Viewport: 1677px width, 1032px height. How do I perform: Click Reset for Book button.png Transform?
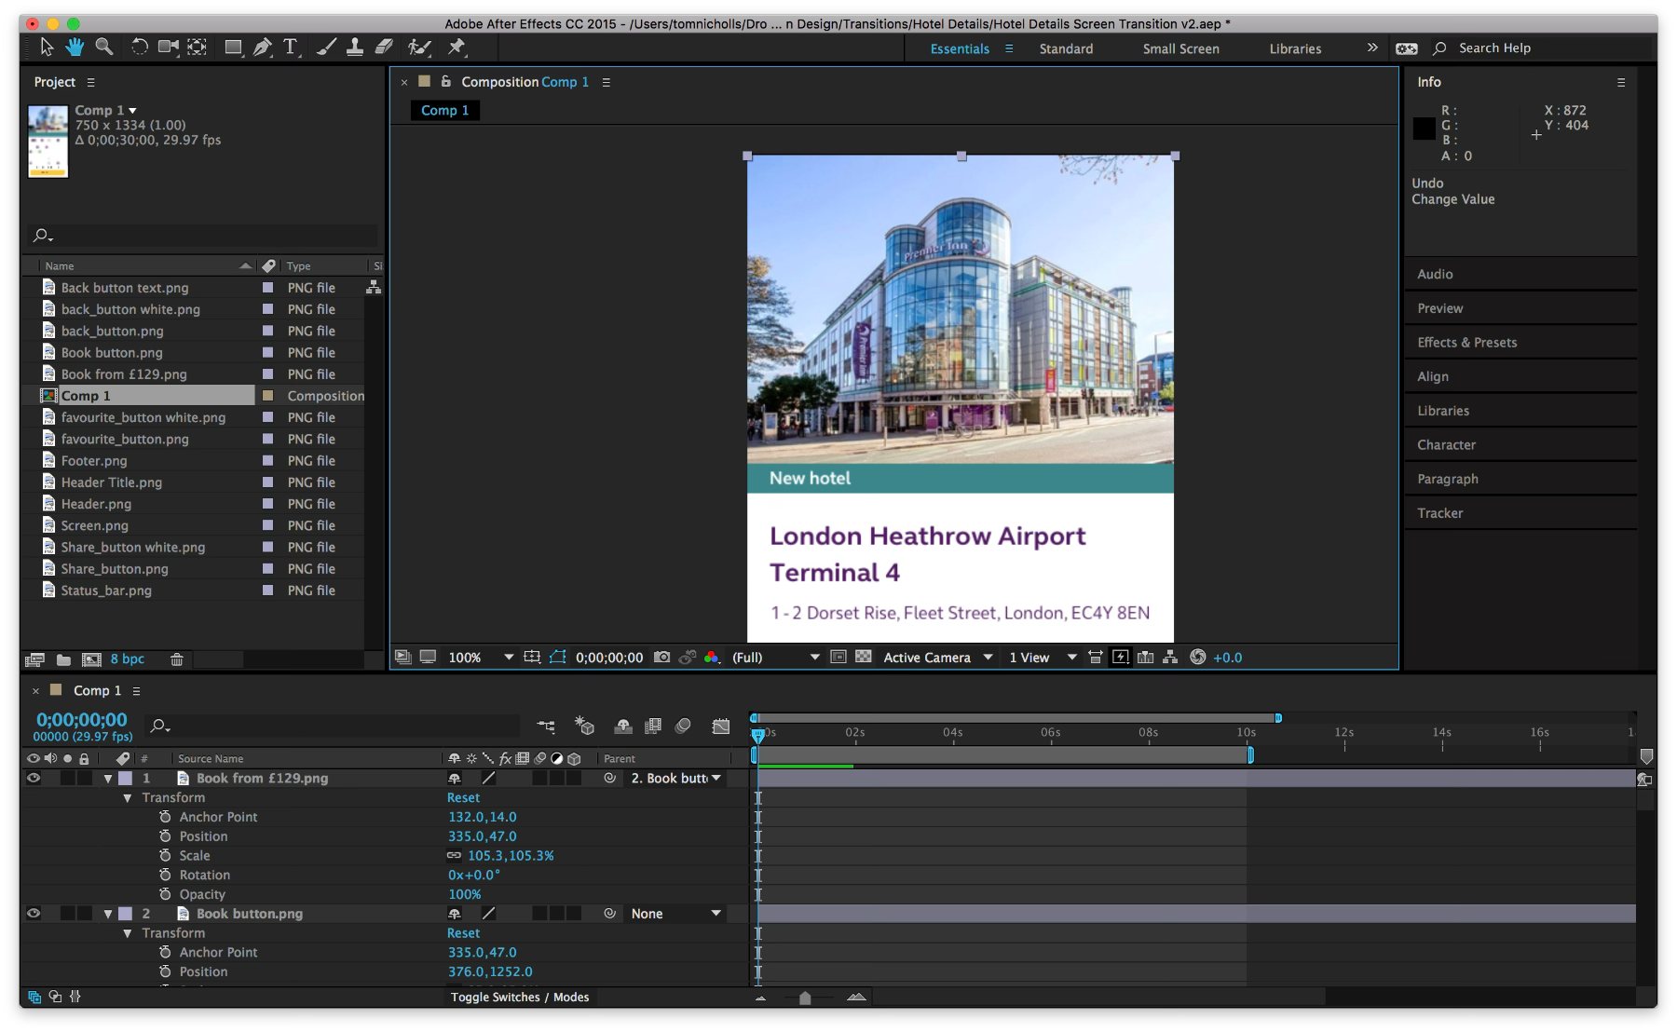tap(463, 933)
